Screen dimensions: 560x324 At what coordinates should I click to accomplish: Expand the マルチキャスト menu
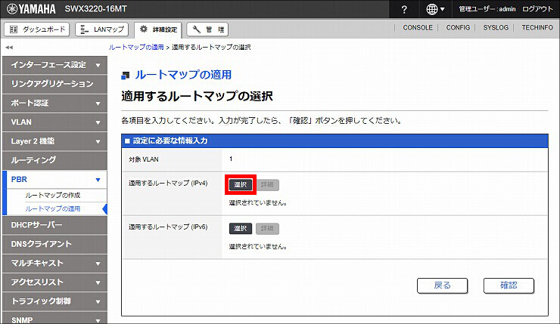point(54,263)
